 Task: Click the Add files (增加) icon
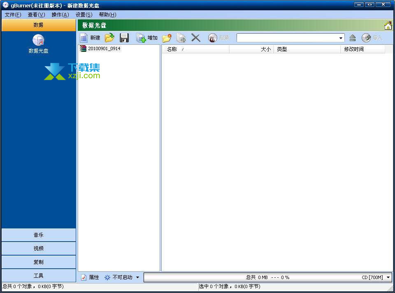141,38
